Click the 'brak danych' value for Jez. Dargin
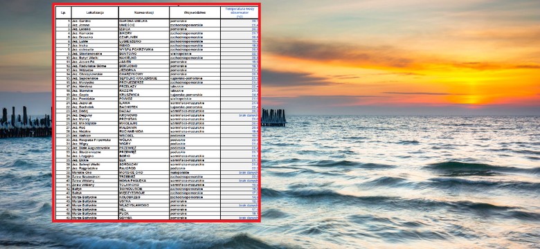The height and width of the screenshot is (249, 540). (x=249, y=116)
